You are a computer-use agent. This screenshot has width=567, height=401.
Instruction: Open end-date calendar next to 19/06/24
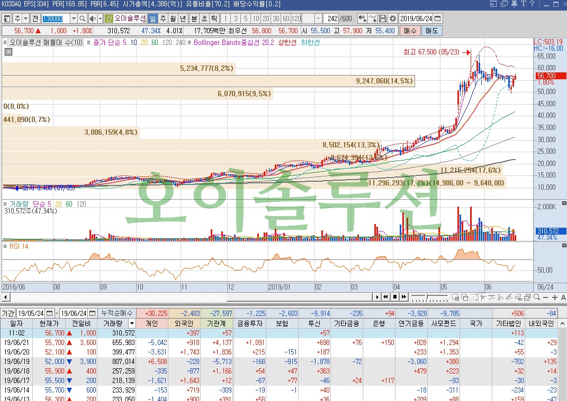[x=92, y=313]
